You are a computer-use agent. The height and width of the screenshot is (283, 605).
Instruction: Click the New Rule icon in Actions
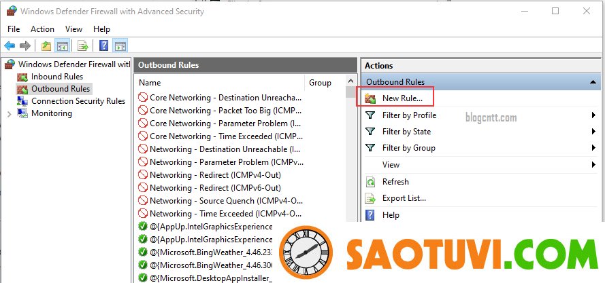[x=370, y=98]
